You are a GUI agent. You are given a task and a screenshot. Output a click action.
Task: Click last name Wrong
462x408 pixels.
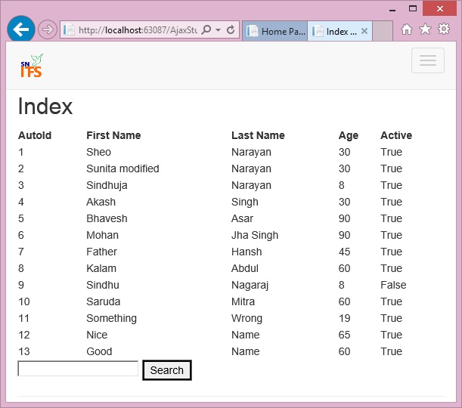tap(247, 319)
